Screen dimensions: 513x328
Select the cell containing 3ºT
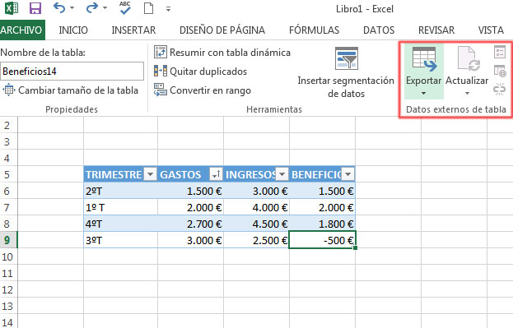(x=120, y=240)
